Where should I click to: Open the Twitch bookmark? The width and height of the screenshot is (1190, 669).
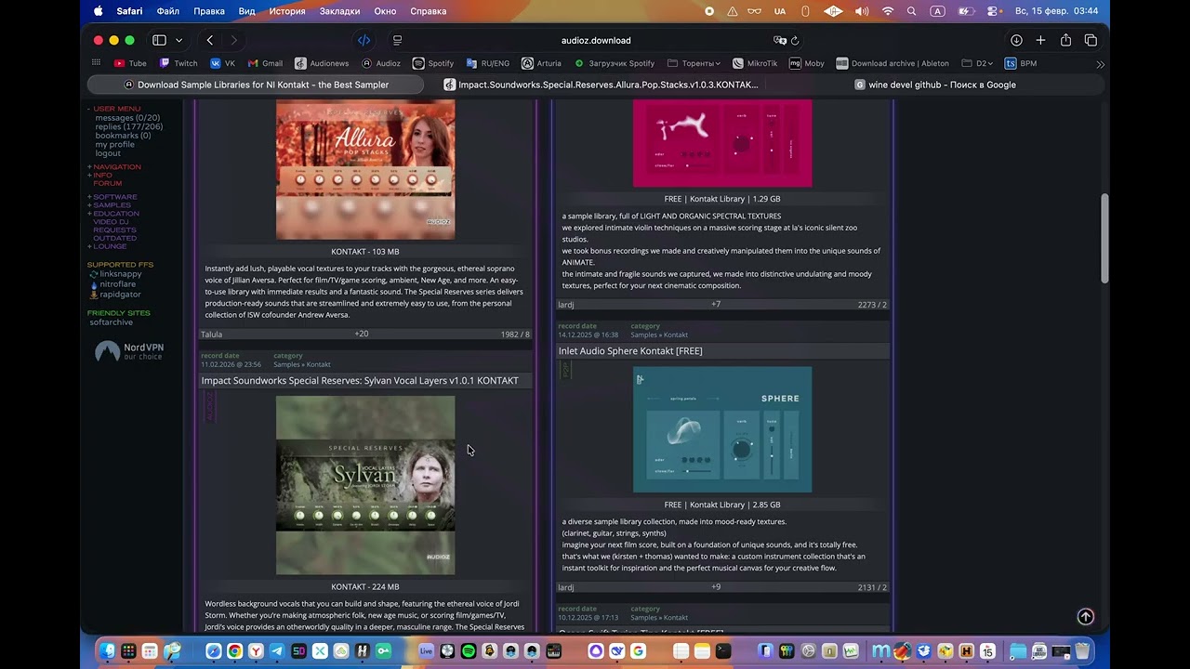pos(178,63)
